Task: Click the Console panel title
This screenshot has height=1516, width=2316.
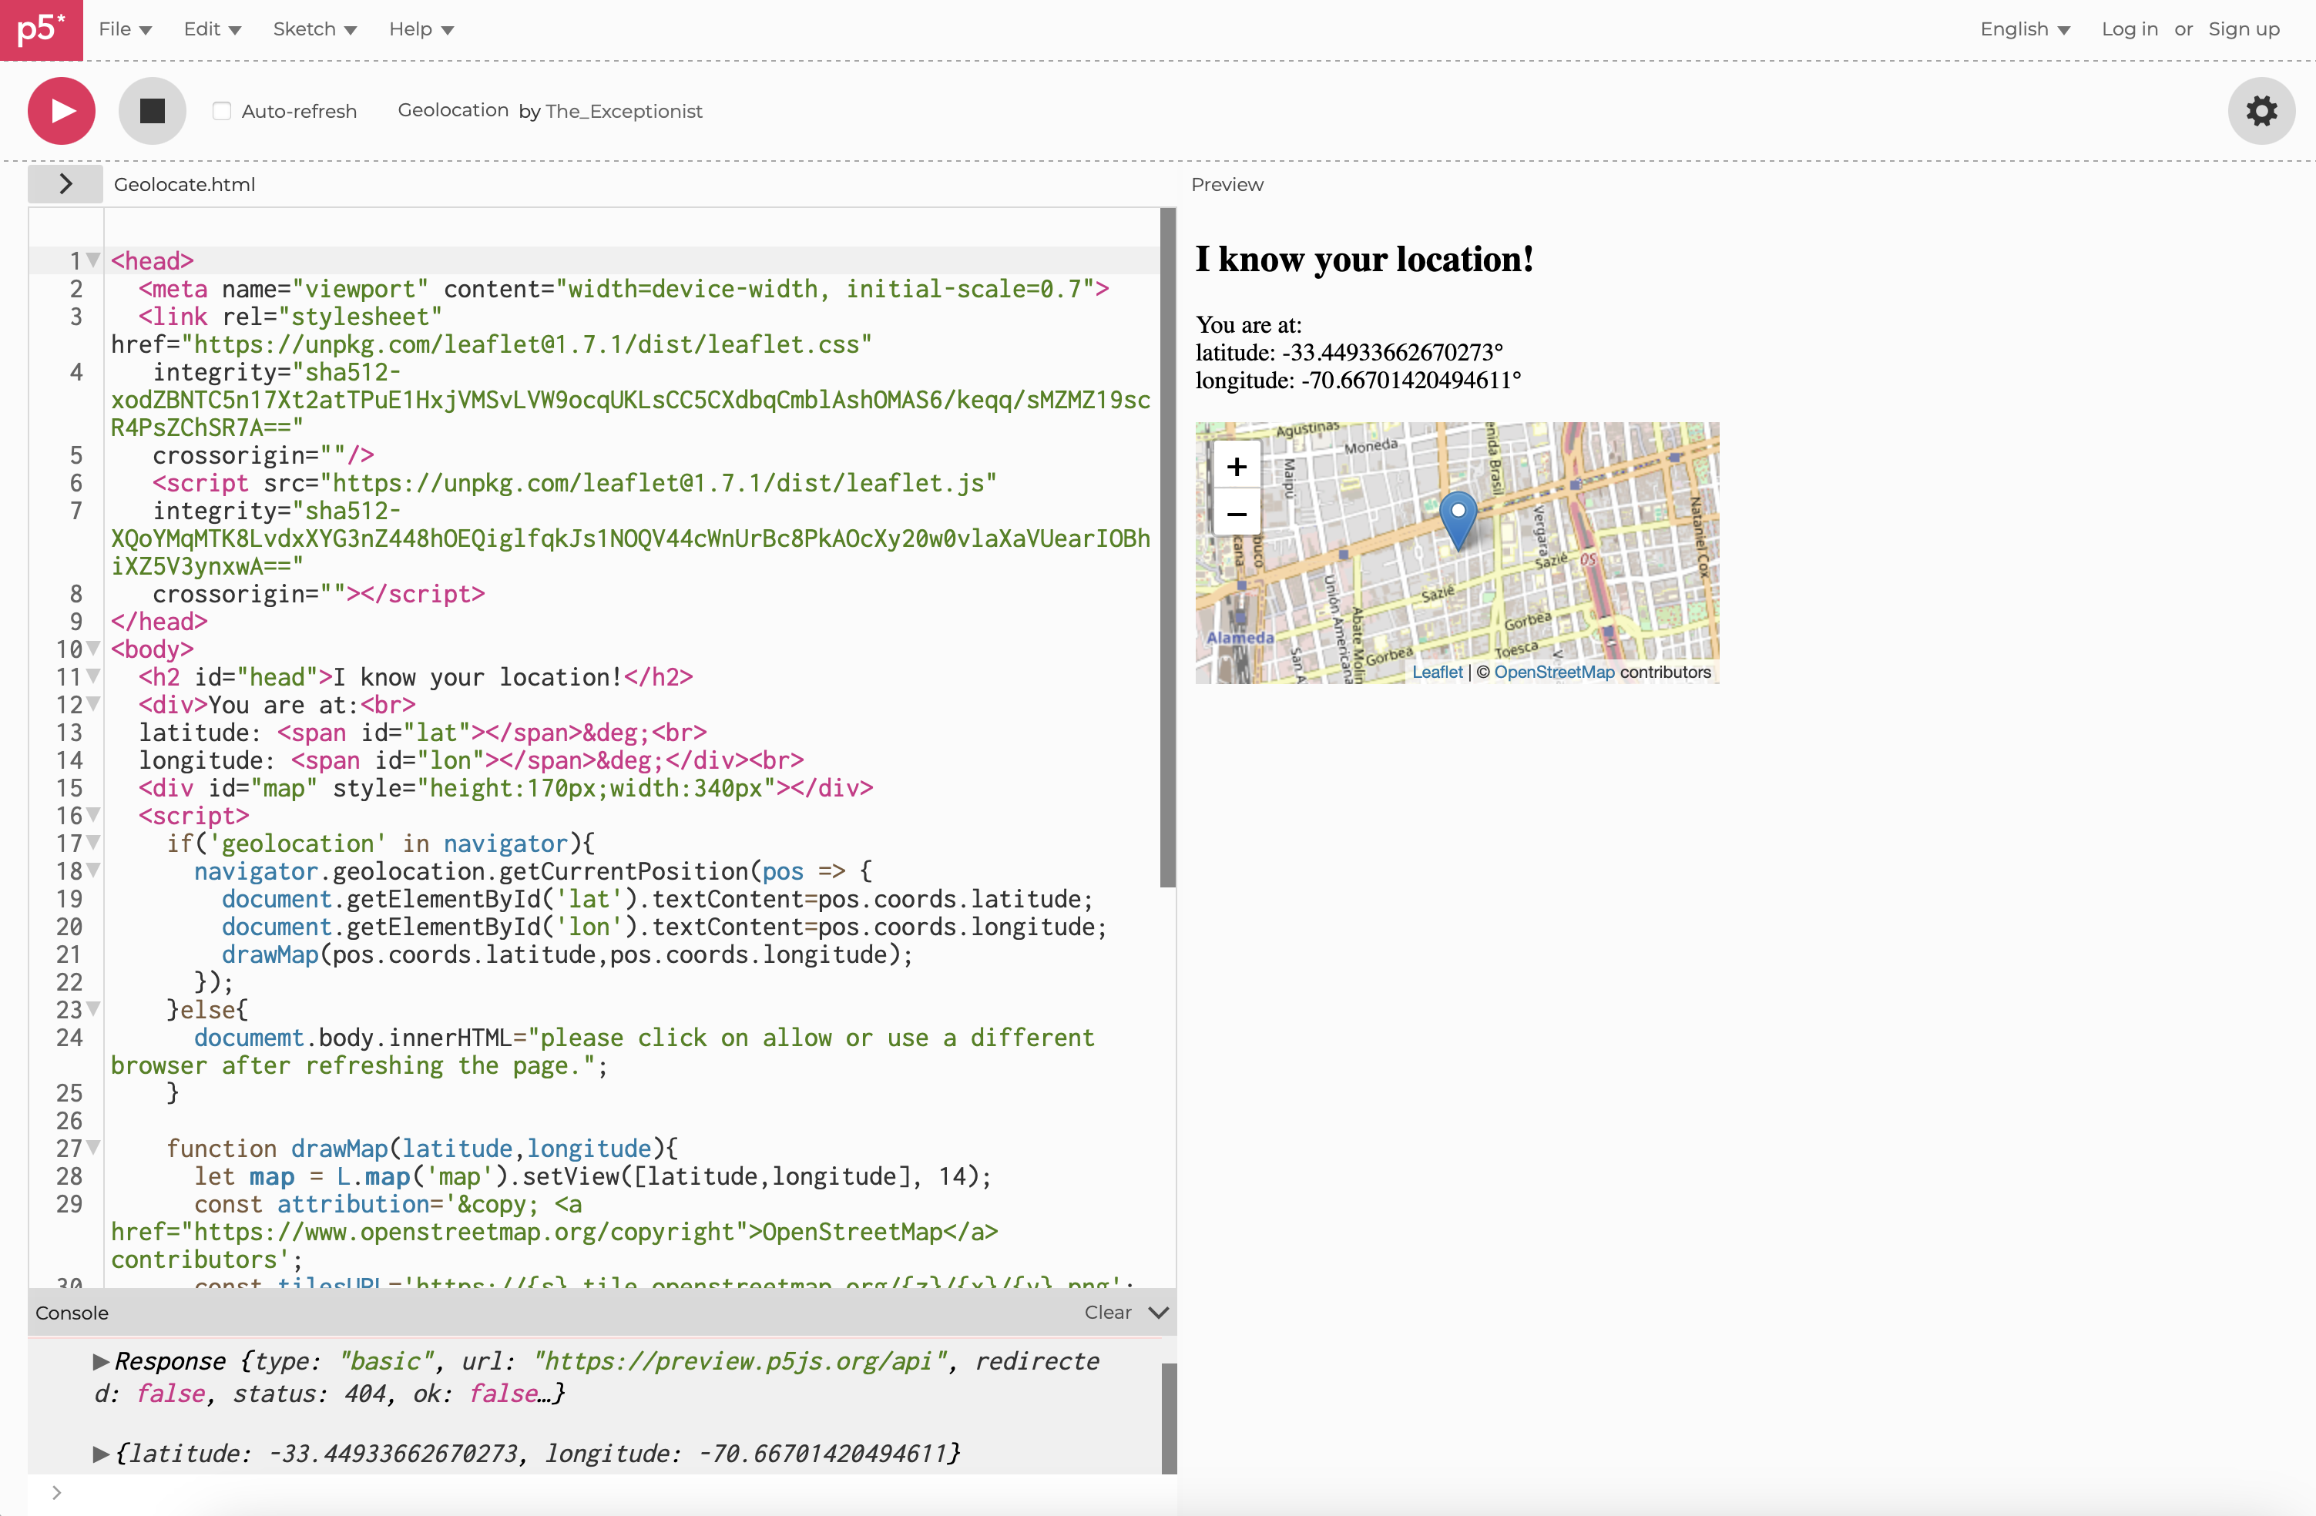Action: (x=72, y=1313)
